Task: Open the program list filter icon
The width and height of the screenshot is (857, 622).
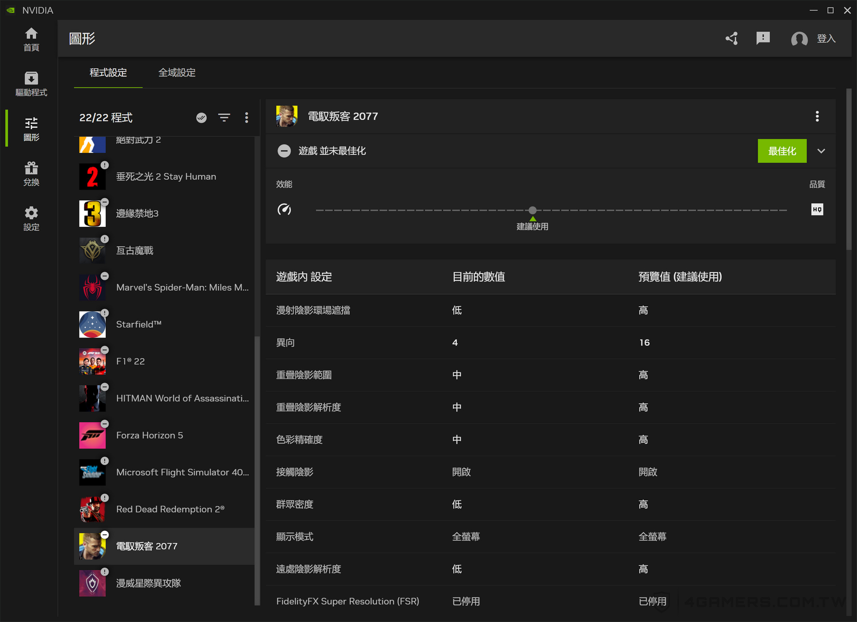Action: pyautogui.click(x=224, y=118)
